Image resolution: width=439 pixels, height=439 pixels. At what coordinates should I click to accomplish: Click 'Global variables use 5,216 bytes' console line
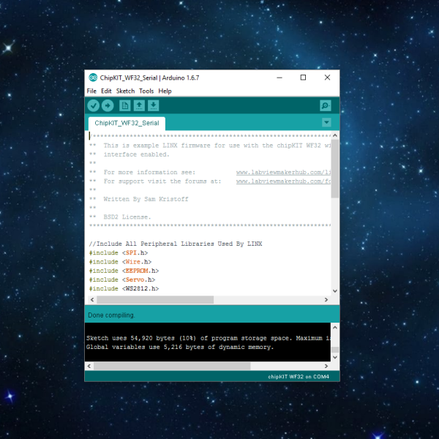click(180, 347)
